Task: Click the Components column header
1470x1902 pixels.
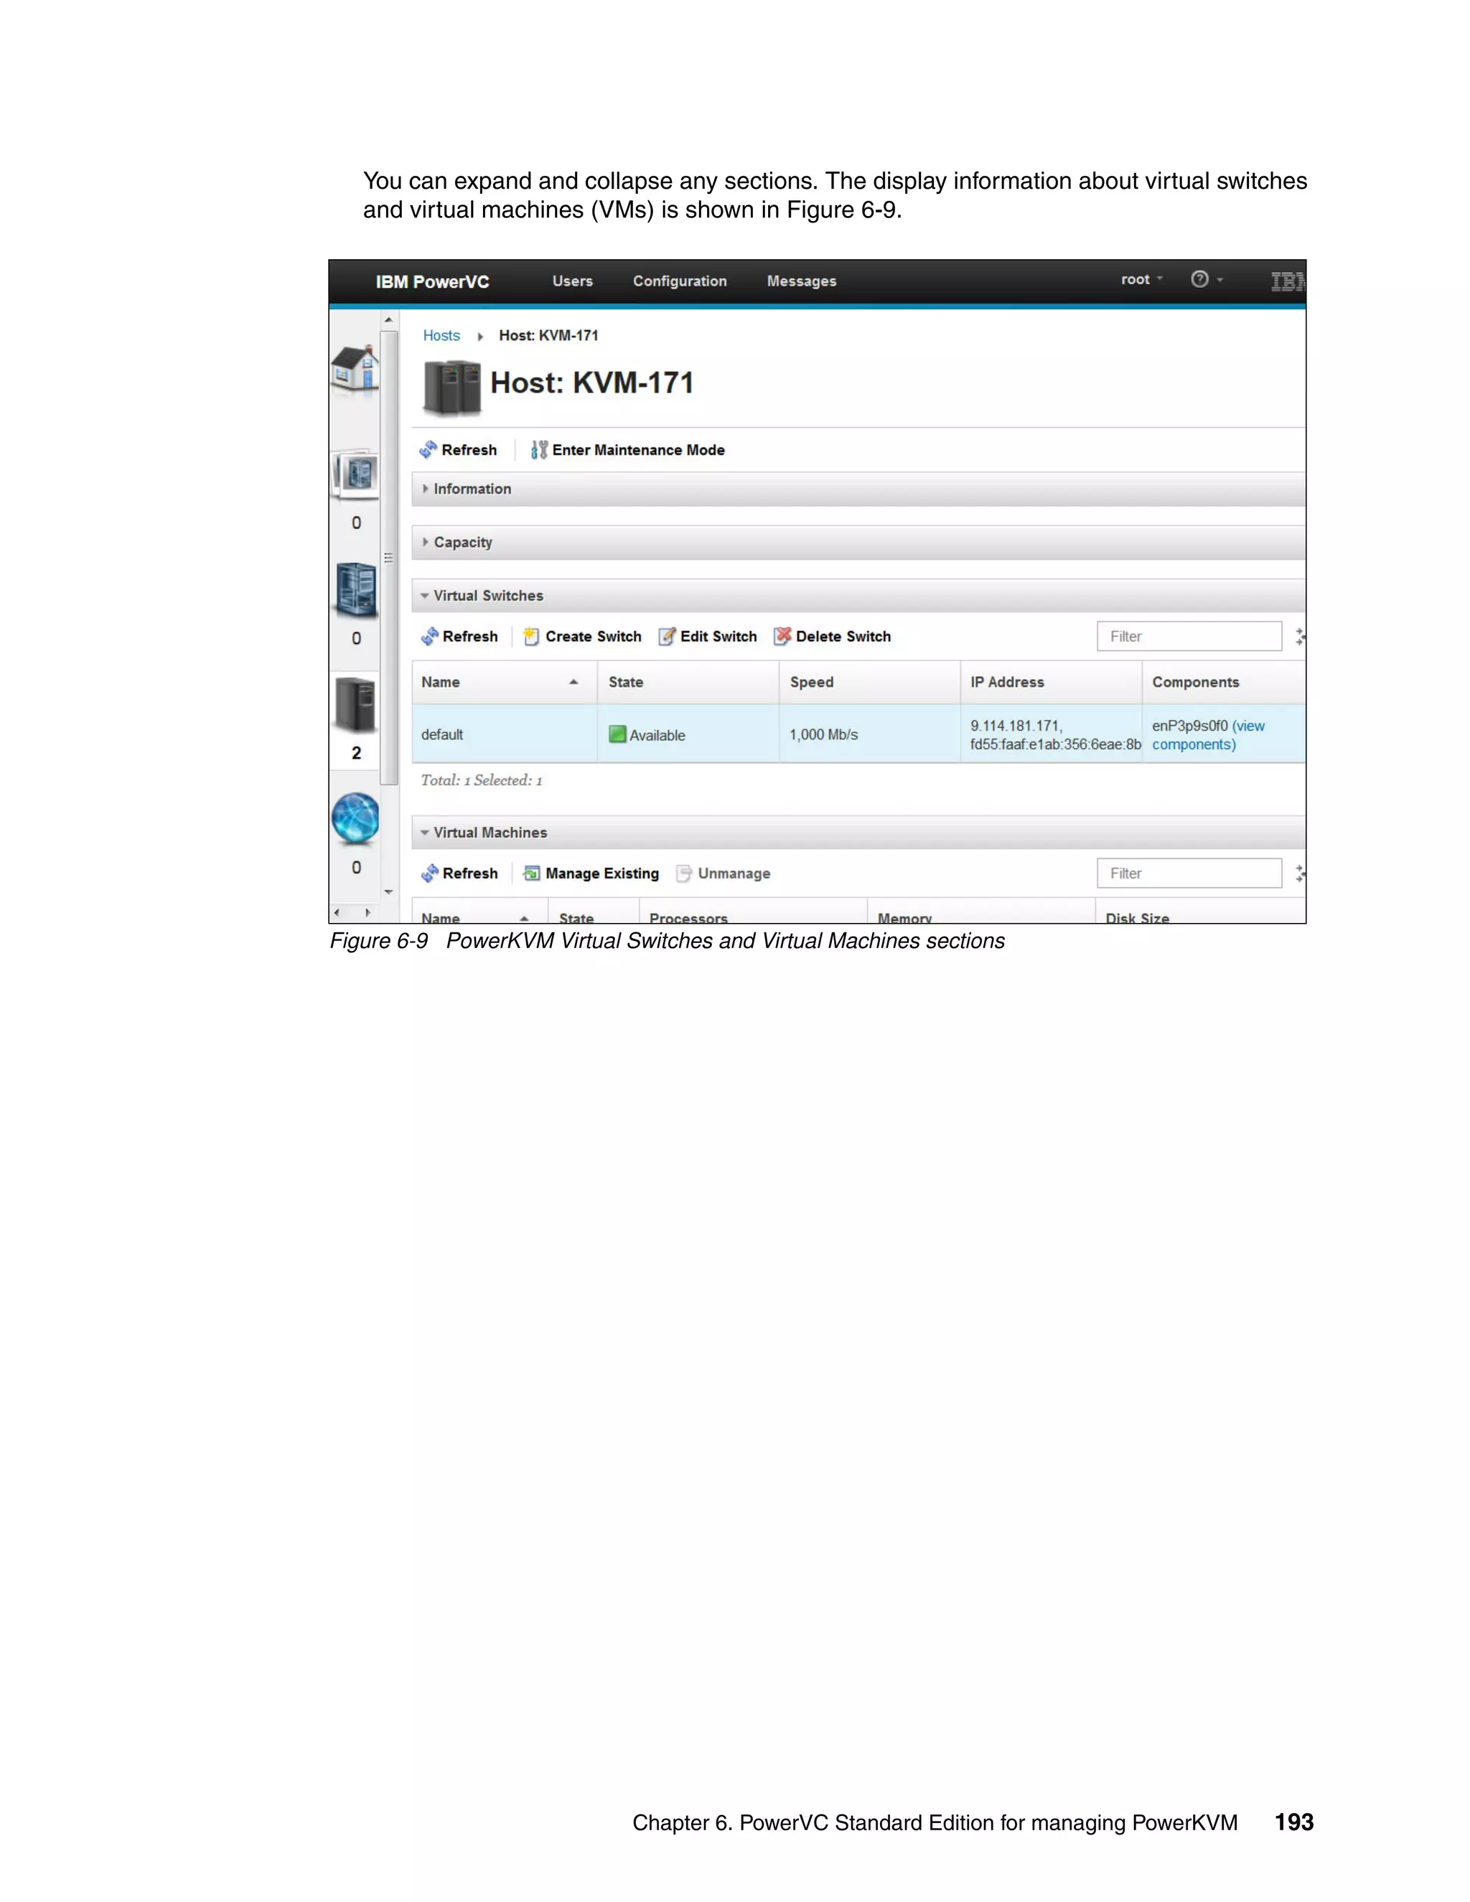Action: [x=1224, y=683]
